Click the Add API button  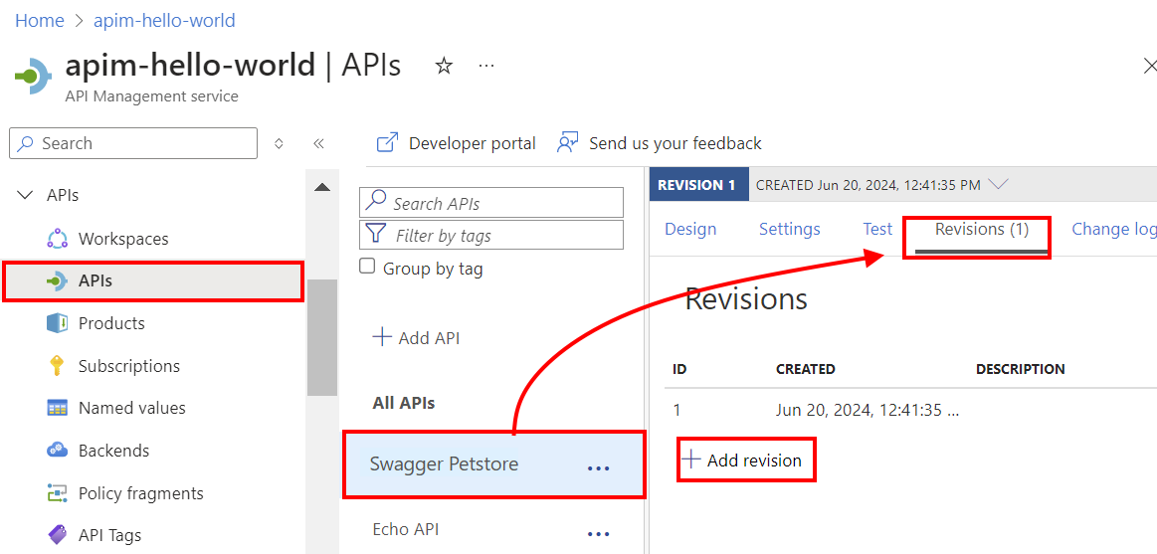point(417,338)
